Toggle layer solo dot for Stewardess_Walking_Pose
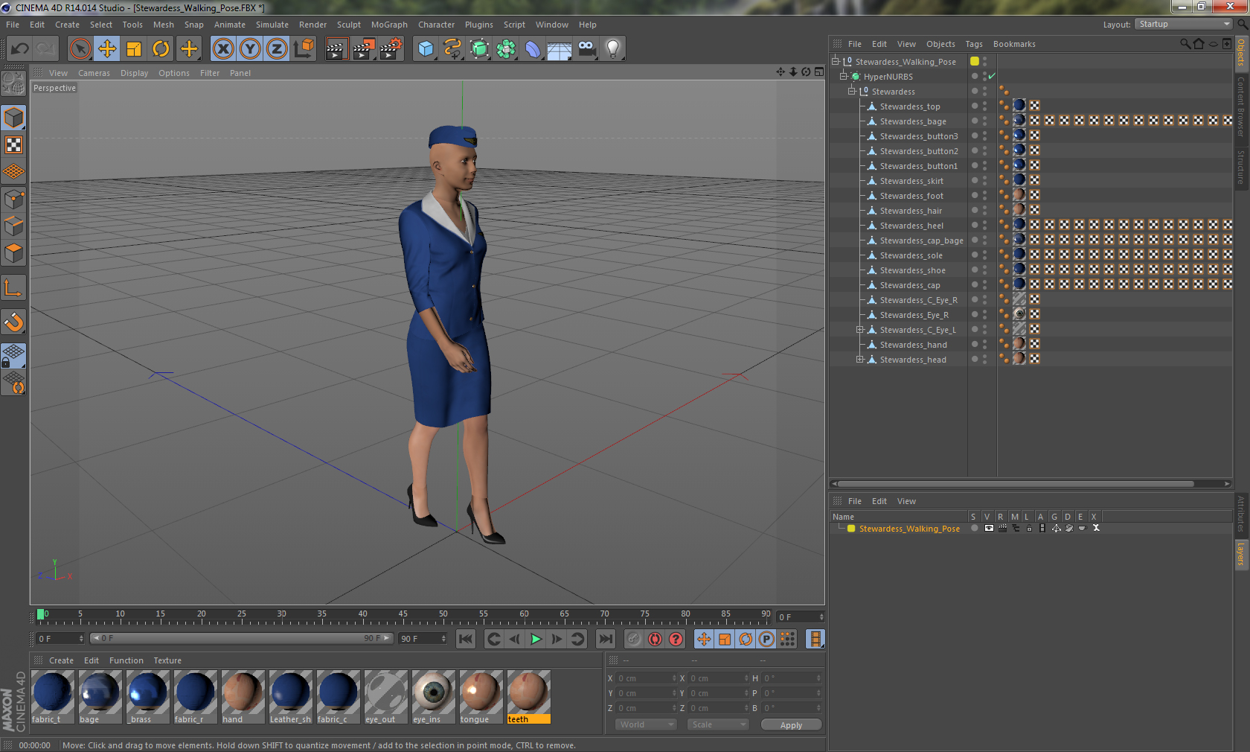The image size is (1250, 752). coord(974,528)
